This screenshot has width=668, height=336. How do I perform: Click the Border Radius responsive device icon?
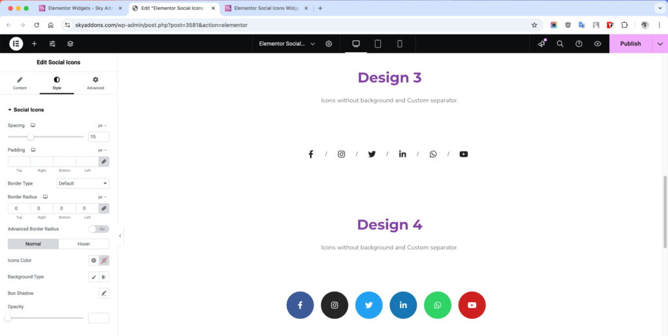point(45,197)
